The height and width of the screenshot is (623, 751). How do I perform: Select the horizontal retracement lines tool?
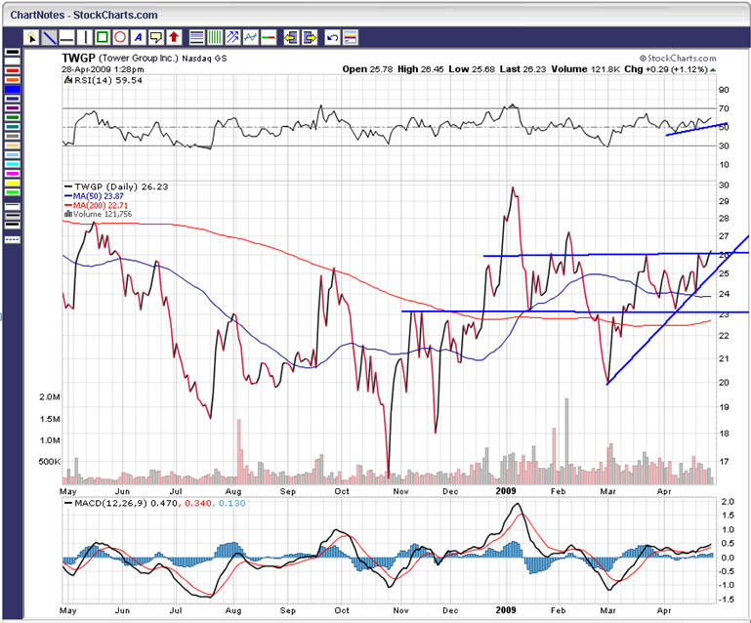(196, 37)
